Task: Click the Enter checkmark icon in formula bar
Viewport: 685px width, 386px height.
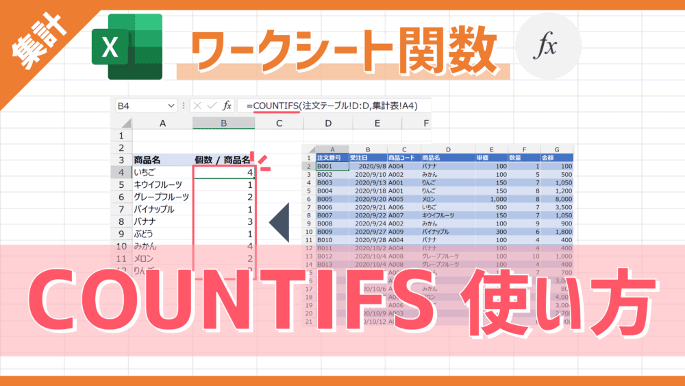Action: point(212,106)
